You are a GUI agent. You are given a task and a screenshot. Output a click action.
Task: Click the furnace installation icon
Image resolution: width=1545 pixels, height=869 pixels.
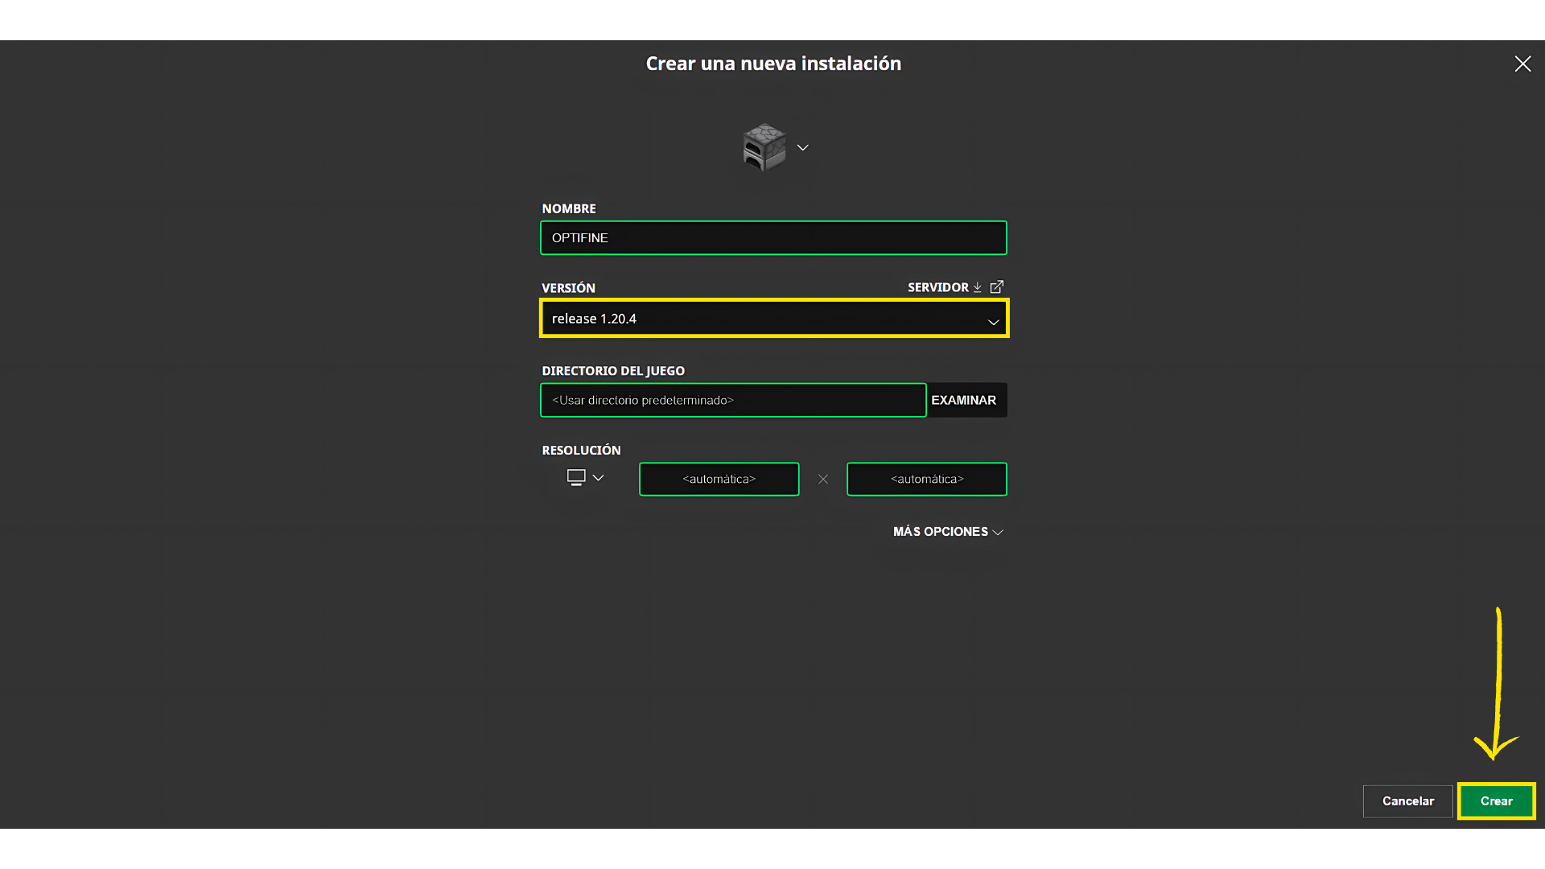764,147
